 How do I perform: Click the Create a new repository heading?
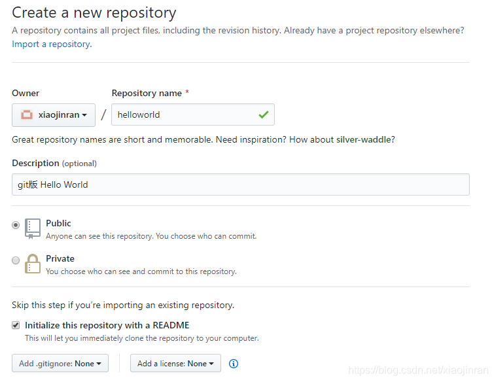(94, 13)
